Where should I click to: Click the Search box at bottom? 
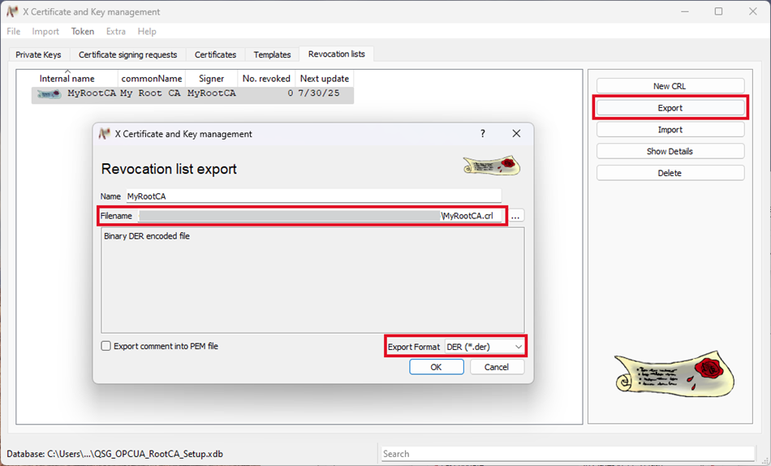point(568,454)
